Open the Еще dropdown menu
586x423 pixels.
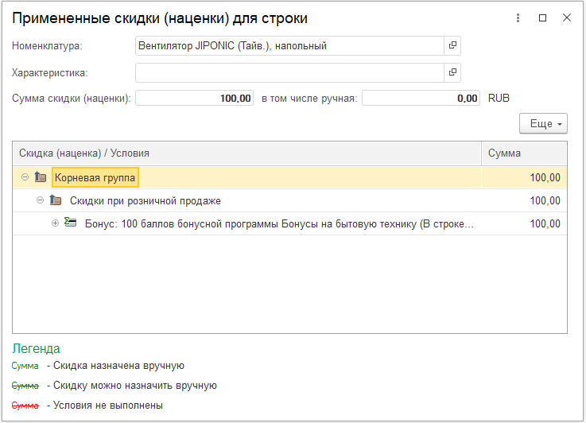543,124
